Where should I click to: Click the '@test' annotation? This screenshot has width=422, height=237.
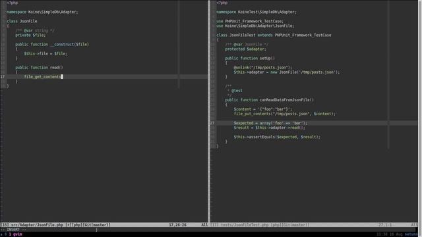237,91
